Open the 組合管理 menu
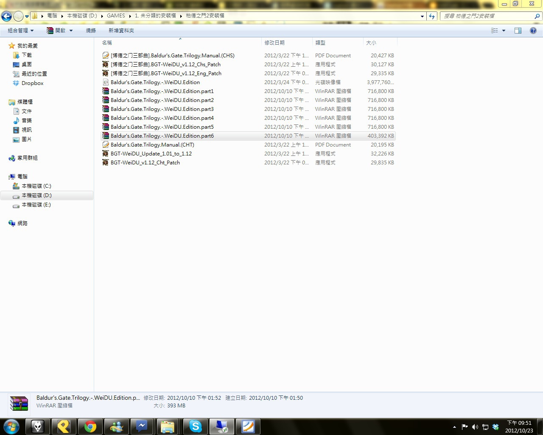This screenshot has height=435, width=543. [x=20, y=31]
